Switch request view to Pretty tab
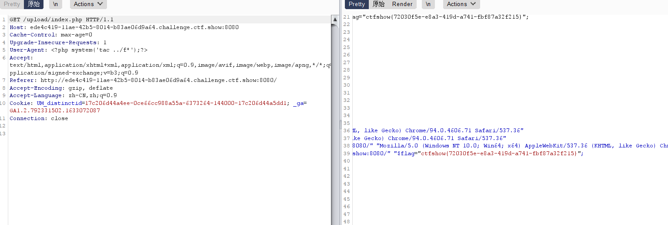 pos(12,4)
